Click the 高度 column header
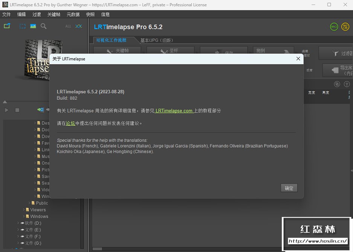The width and height of the screenshot is (353, 252). pyautogui.click(x=325, y=93)
